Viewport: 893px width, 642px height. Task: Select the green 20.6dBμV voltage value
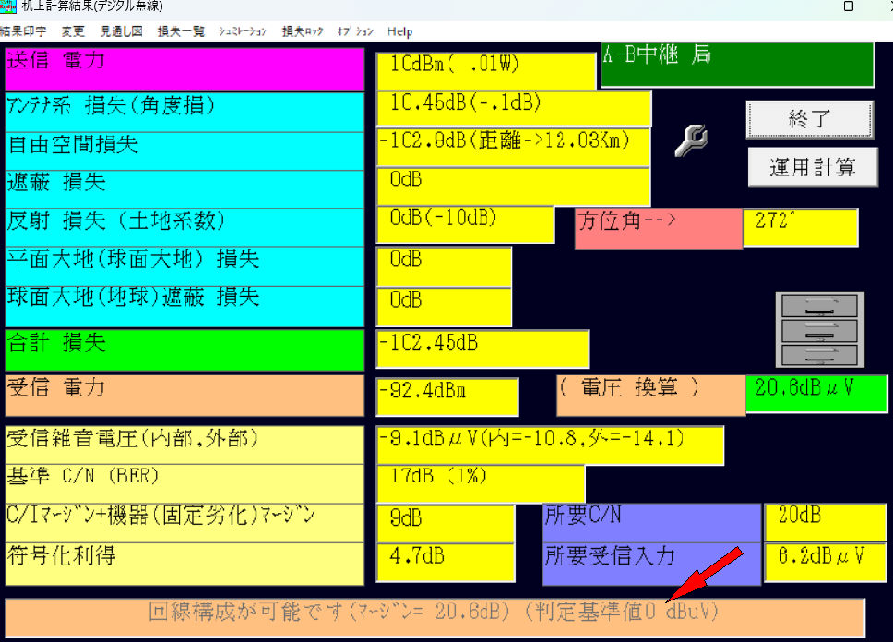(816, 392)
